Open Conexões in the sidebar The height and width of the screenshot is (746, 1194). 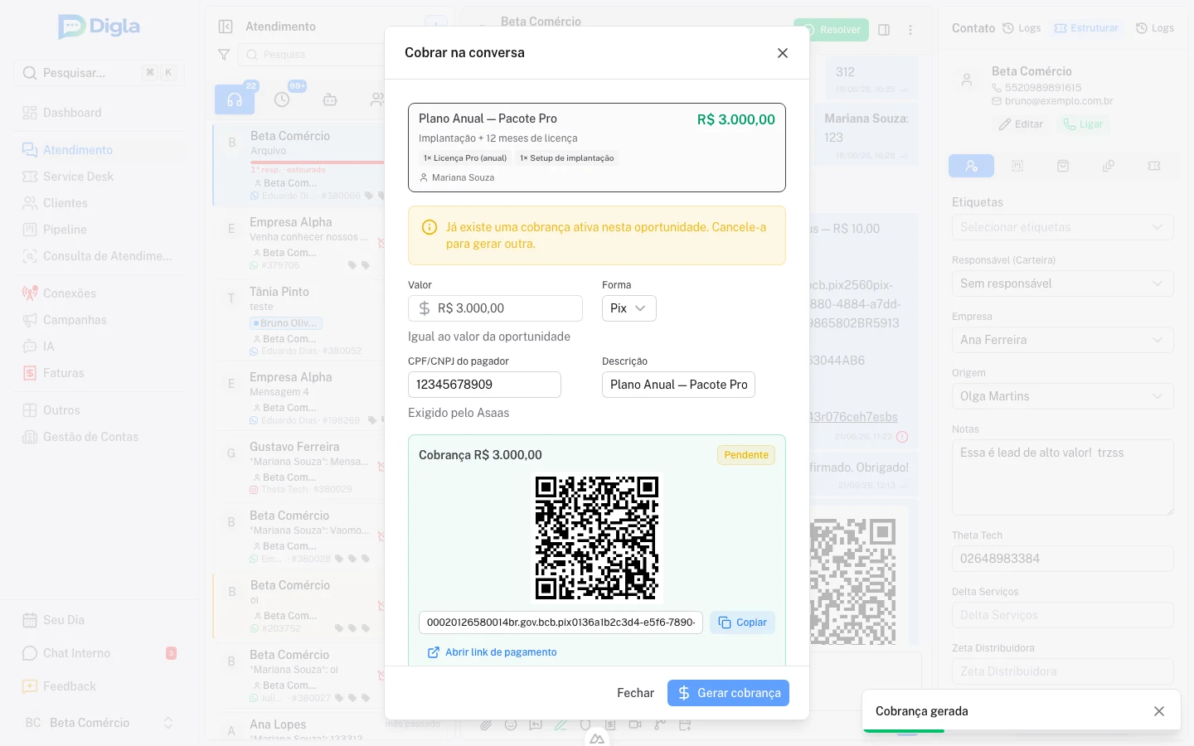point(99,293)
